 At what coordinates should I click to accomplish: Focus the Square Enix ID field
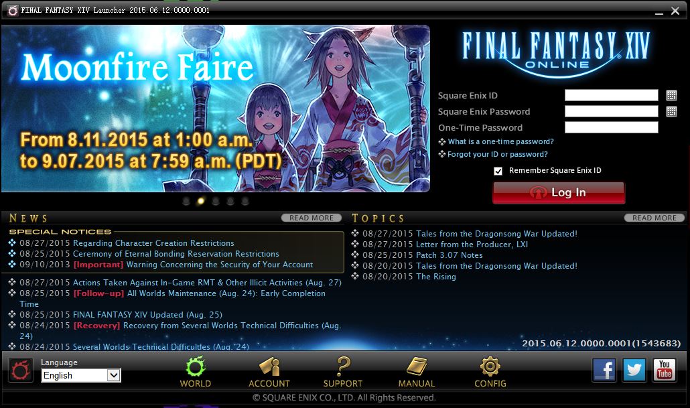tap(611, 95)
